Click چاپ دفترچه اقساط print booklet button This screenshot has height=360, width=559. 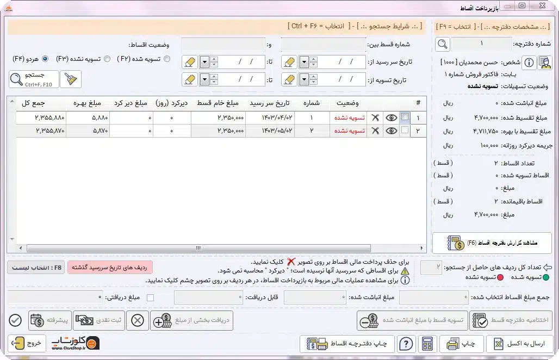[x=347, y=344]
